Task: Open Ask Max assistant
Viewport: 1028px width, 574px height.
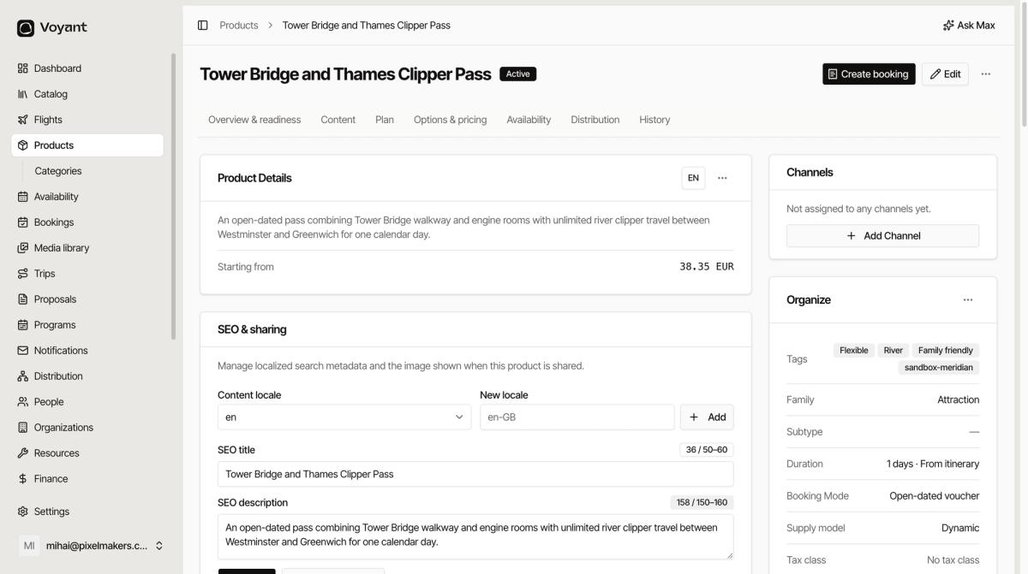Action: pos(969,26)
